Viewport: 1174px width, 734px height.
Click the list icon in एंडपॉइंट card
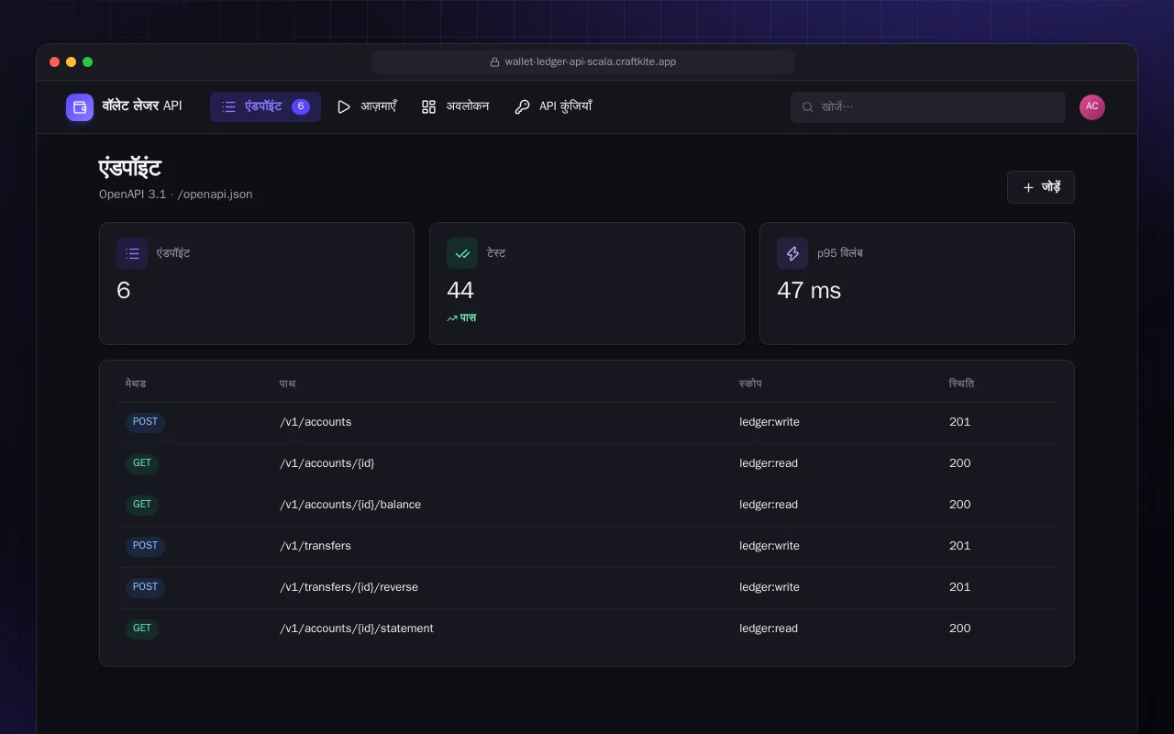tap(132, 253)
